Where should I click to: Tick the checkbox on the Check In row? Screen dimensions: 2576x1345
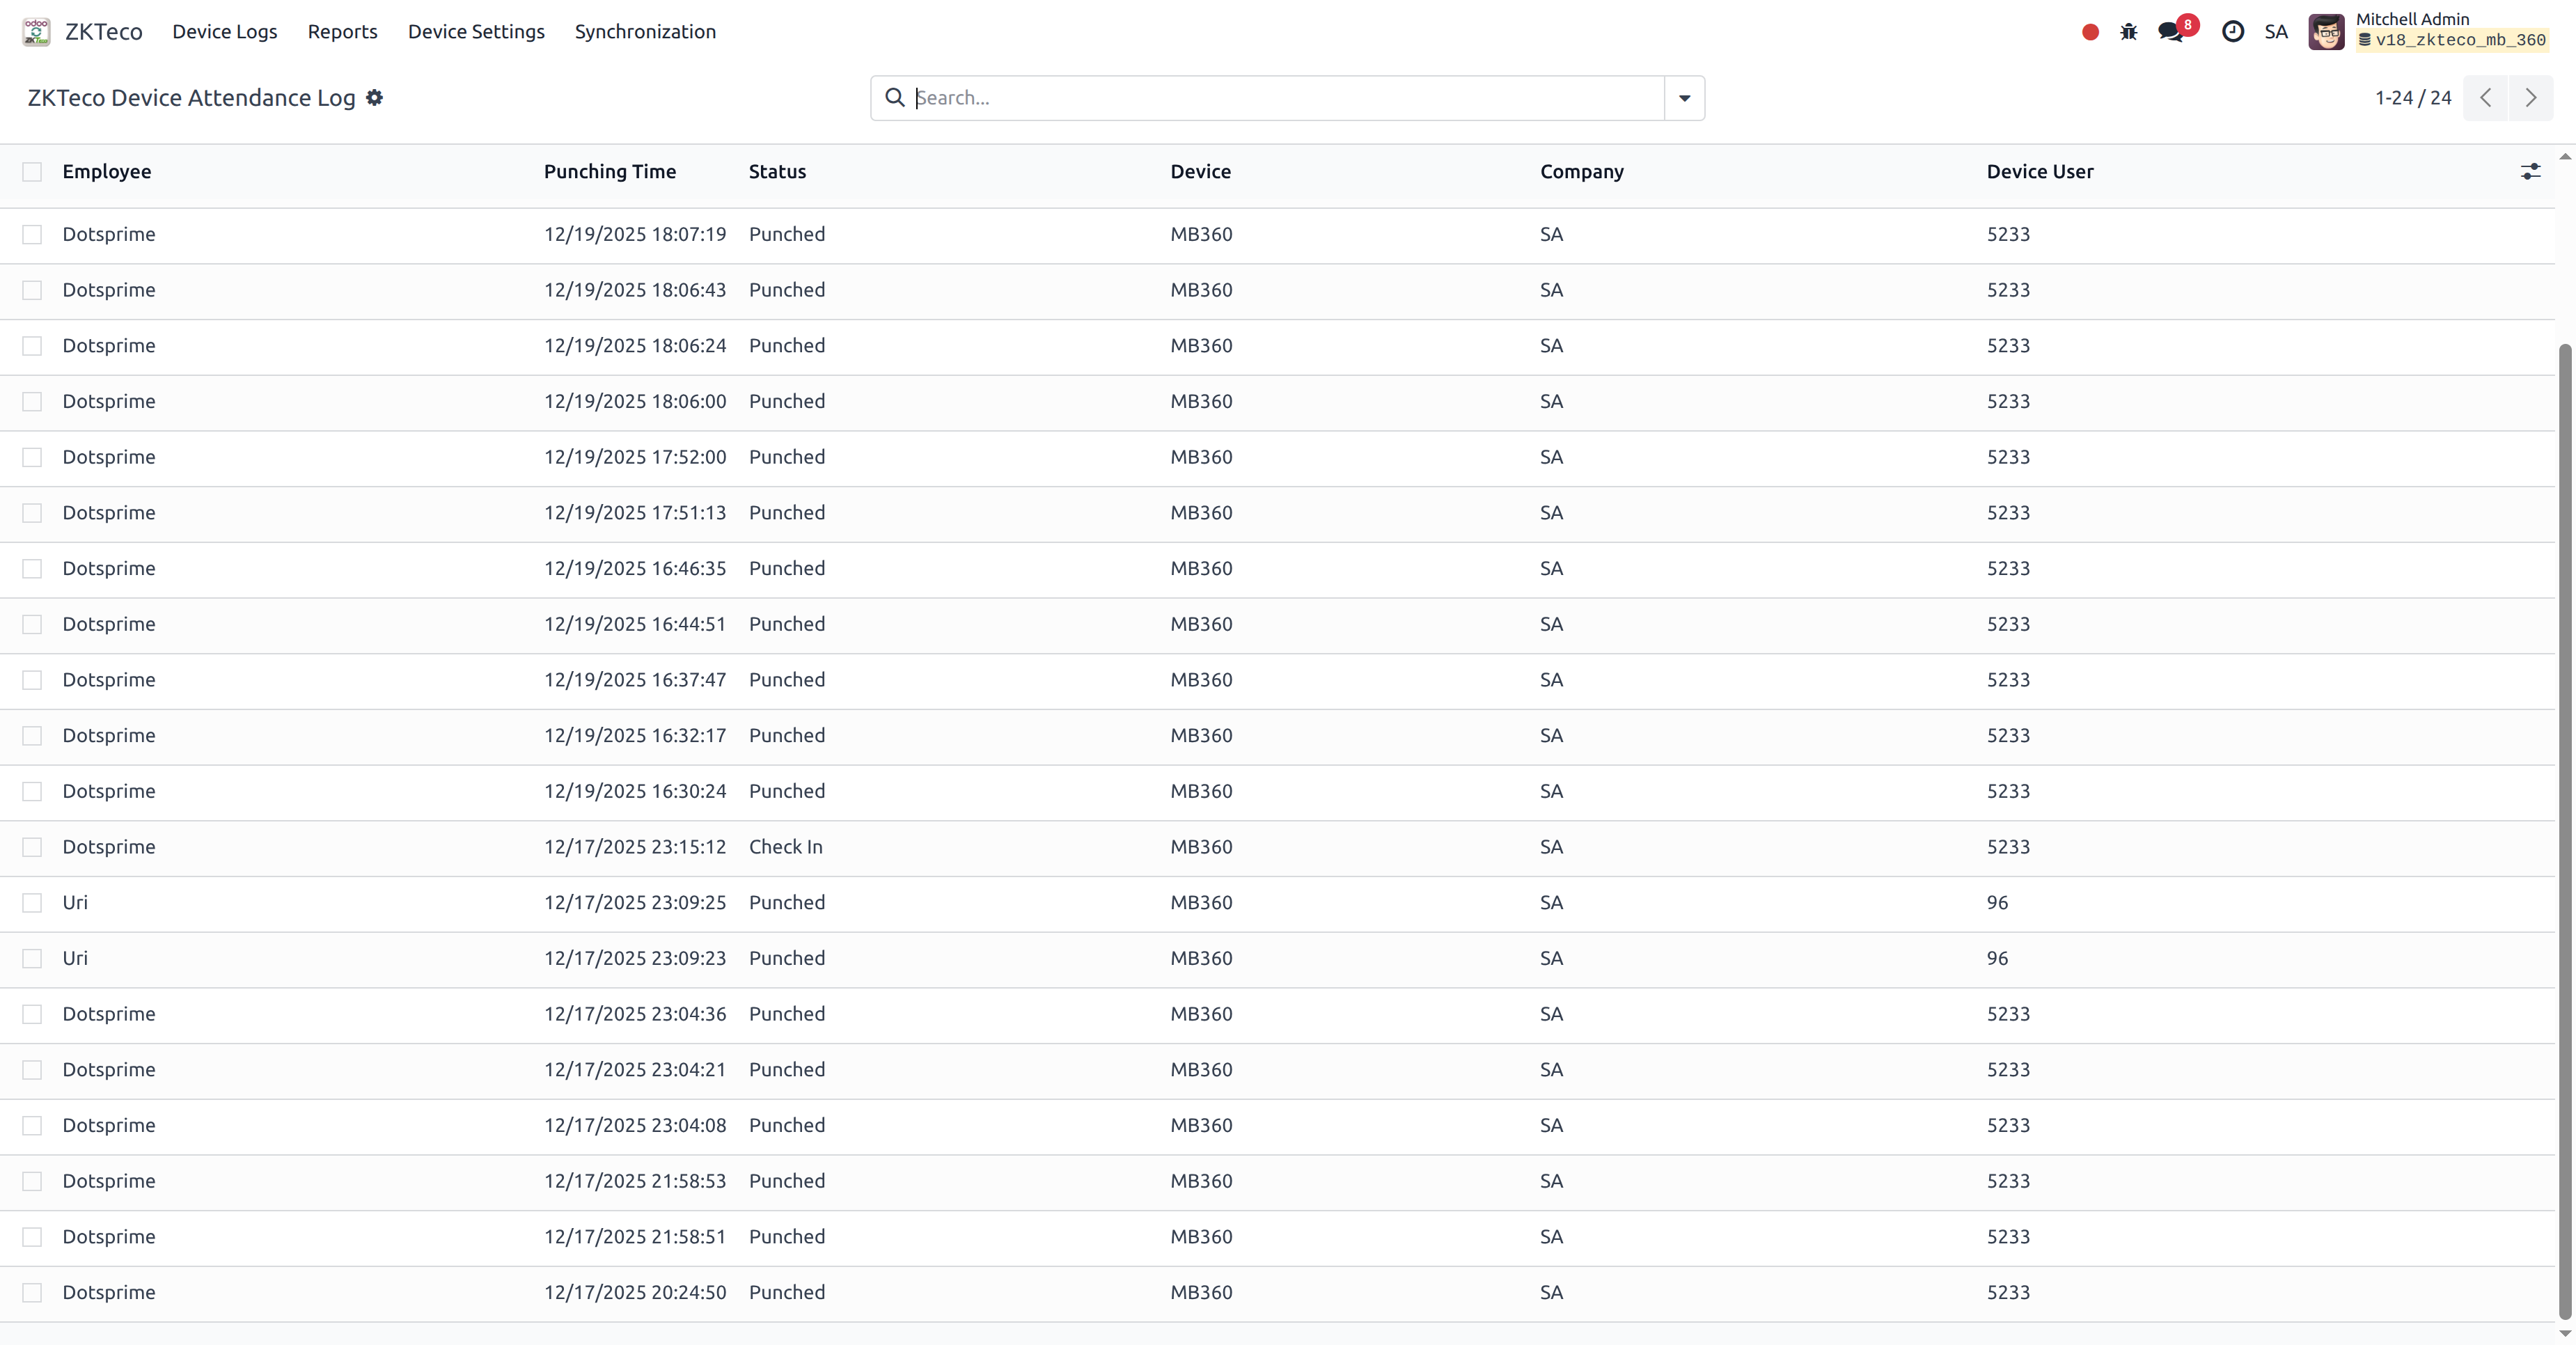click(31, 847)
